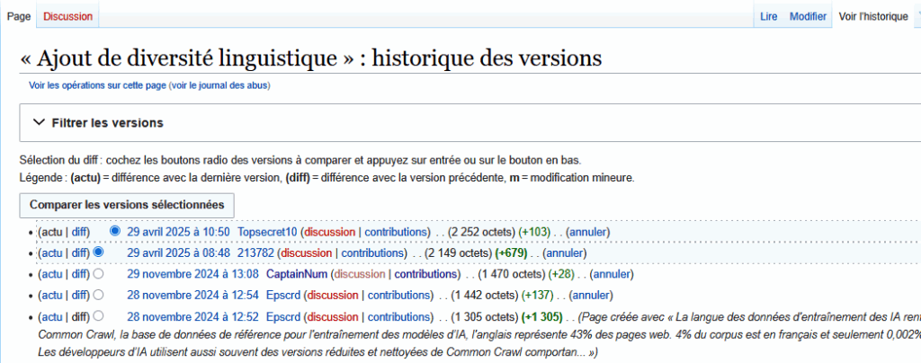Open contributions link on 12:54 Epscrd row

[x=398, y=296]
